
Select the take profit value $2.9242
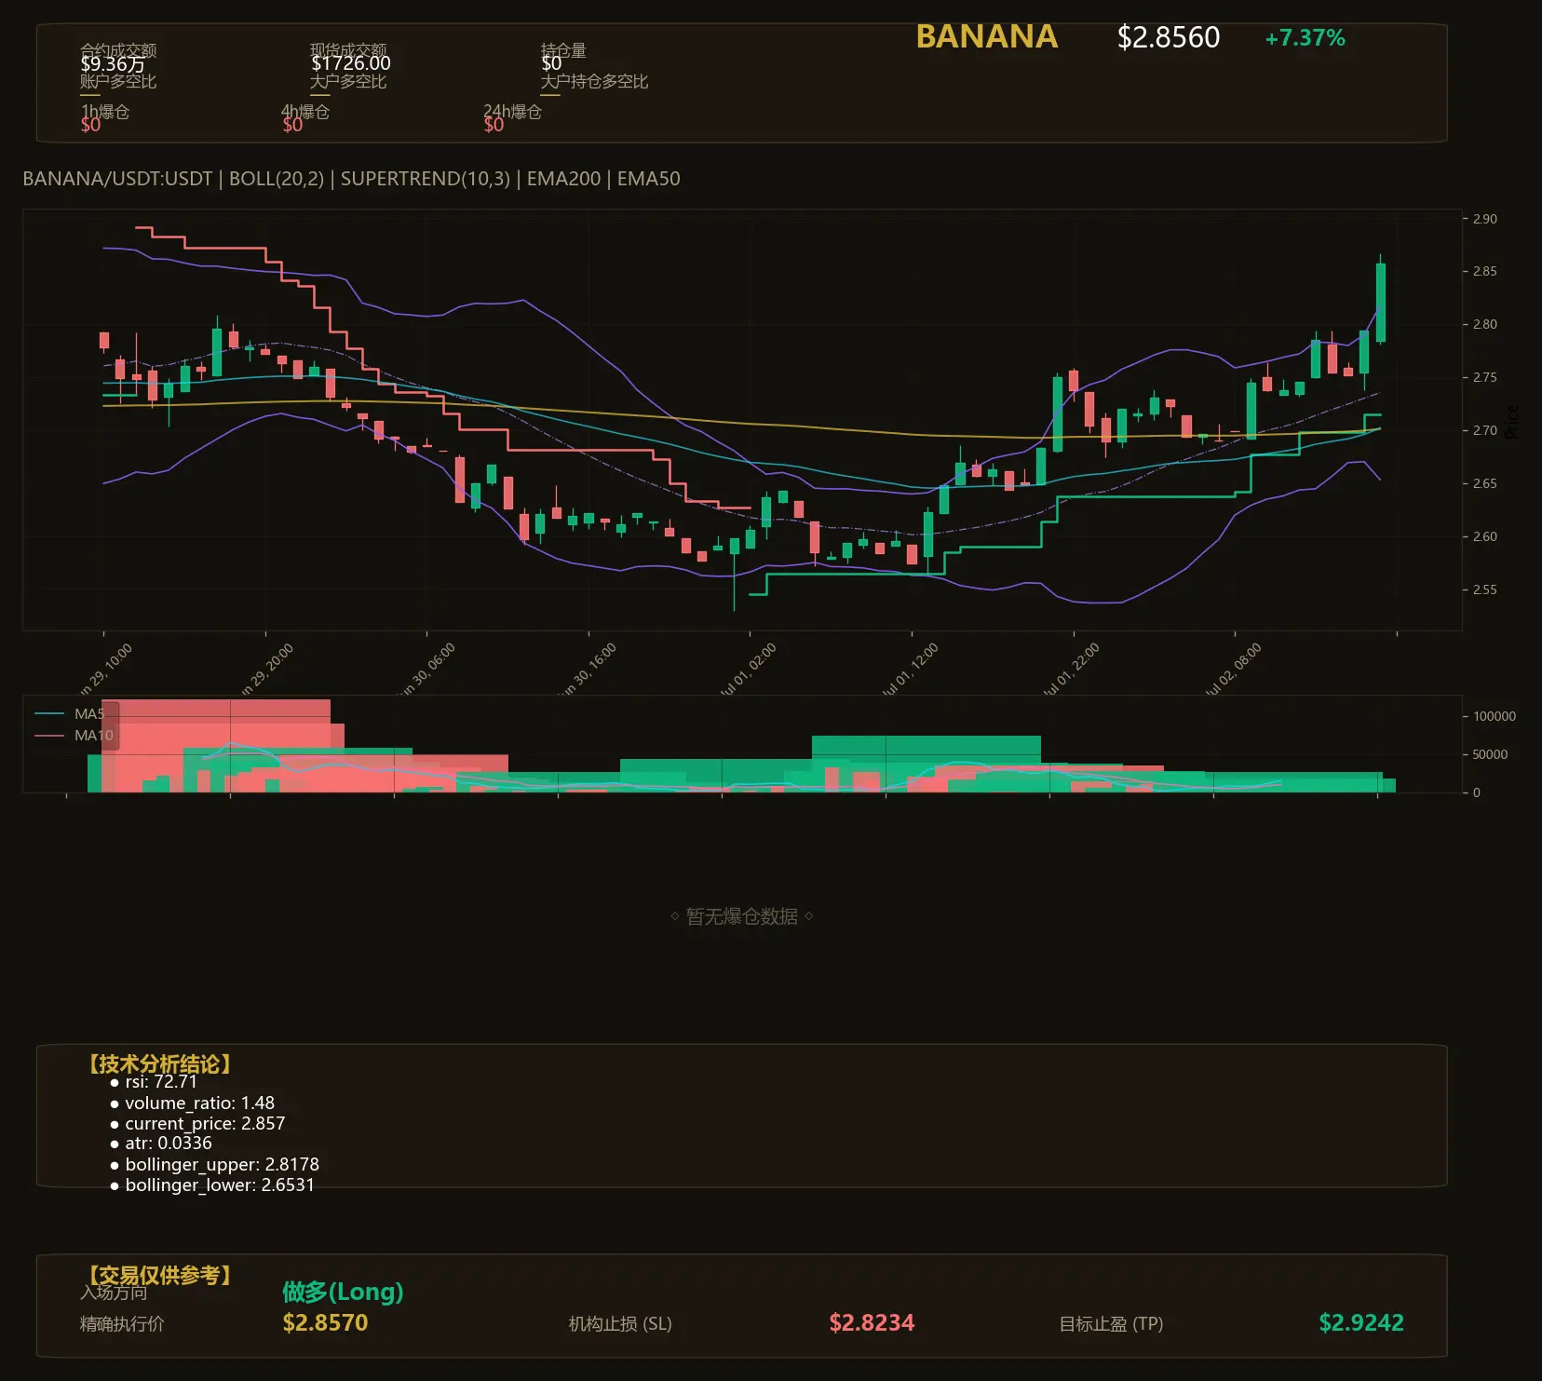tap(1361, 1323)
